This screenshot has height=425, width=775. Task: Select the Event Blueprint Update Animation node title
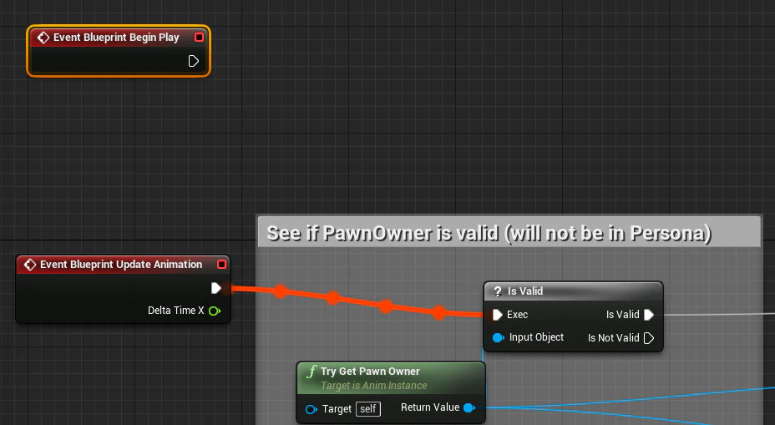tap(121, 265)
